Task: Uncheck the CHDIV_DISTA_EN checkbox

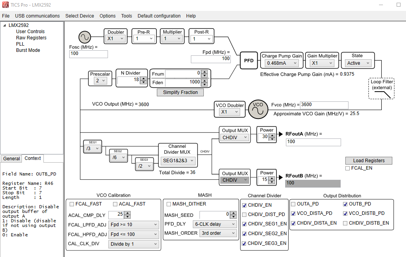Action: click(x=293, y=223)
